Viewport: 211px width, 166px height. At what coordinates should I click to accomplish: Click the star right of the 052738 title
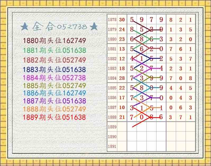click(x=94, y=27)
